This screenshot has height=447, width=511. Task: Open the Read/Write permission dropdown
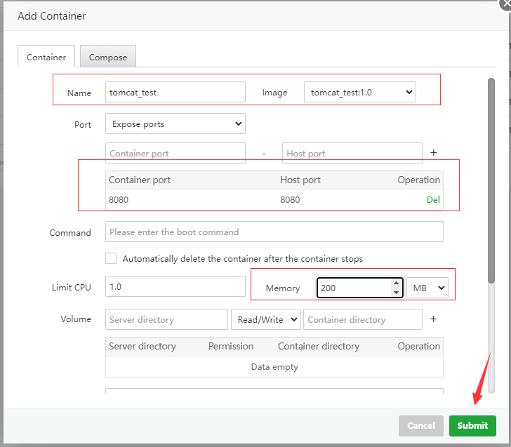tap(265, 319)
